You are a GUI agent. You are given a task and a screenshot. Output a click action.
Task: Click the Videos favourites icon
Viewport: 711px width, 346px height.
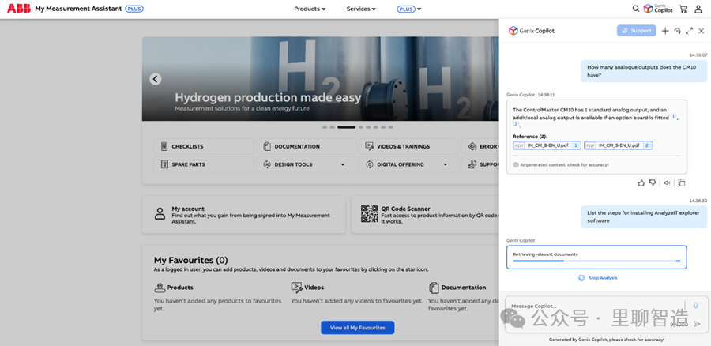(296, 287)
